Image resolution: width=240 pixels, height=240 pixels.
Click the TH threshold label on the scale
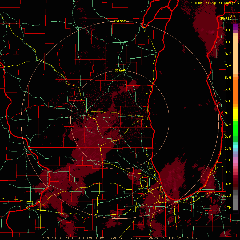(229, 208)
